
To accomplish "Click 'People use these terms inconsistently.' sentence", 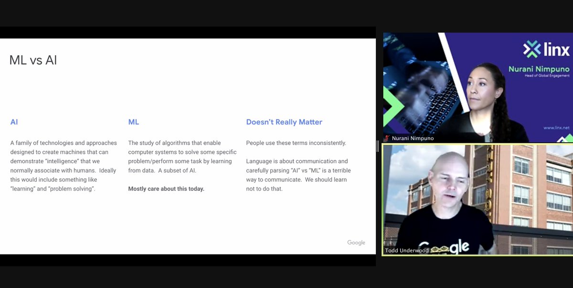I will (x=296, y=143).
